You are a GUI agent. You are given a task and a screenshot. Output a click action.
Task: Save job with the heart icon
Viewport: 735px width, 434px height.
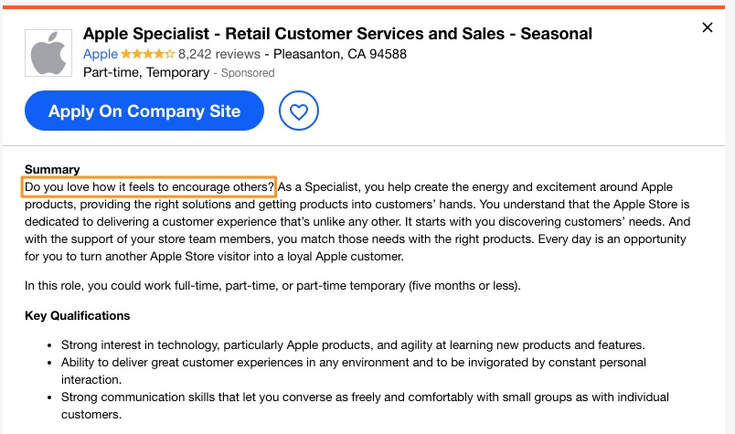click(x=299, y=111)
